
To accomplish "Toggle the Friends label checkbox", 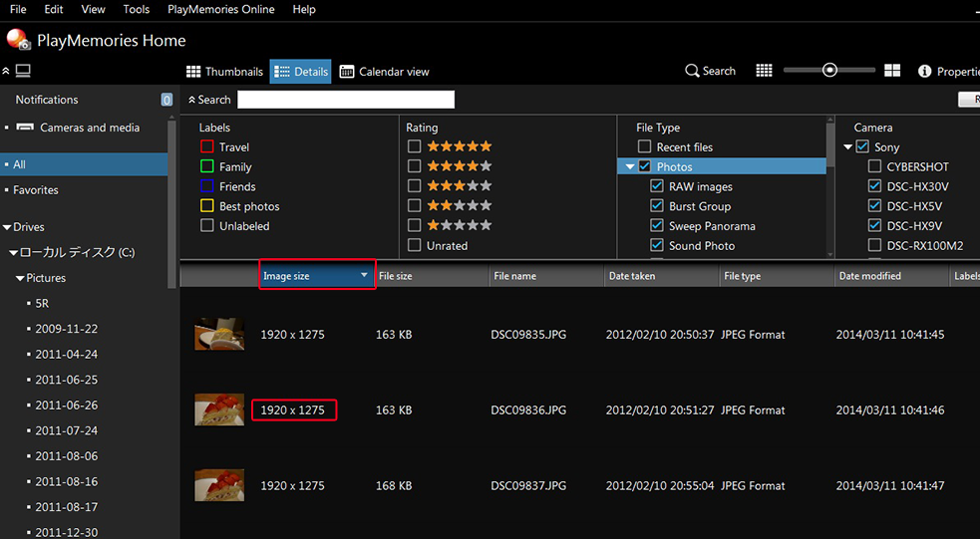I will point(207,186).
